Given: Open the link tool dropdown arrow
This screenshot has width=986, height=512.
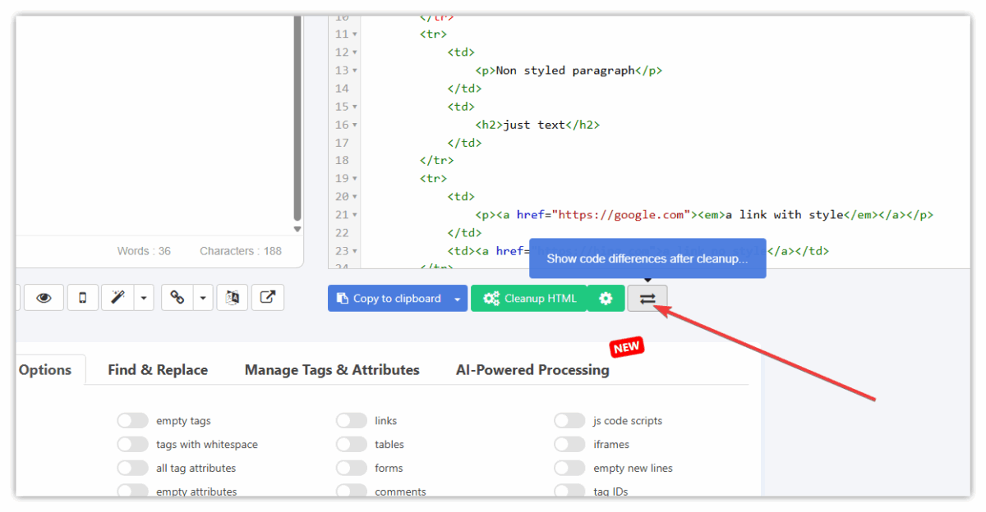Looking at the screenshot, I should (204, 298).
